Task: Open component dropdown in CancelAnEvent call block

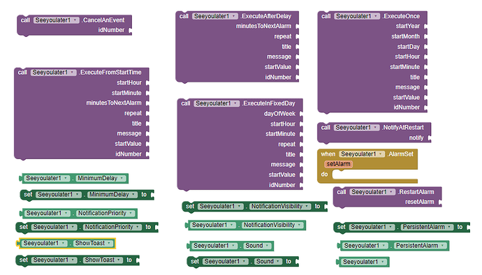Action: pyautogui.click(x=57, y=20)
